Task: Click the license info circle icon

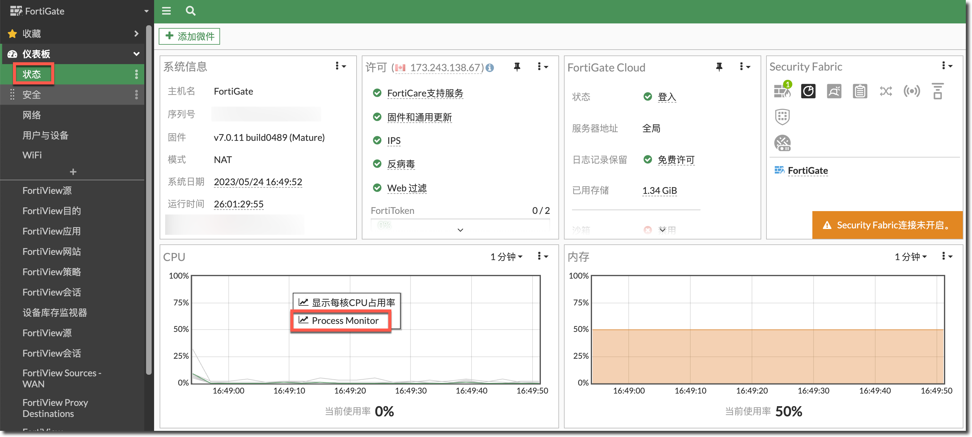Action: point(490,67)
